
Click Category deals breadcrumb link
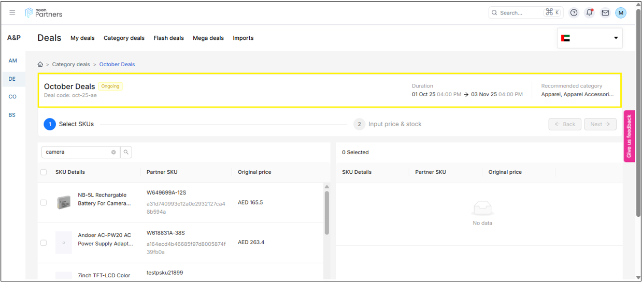(x=71, y=65)
